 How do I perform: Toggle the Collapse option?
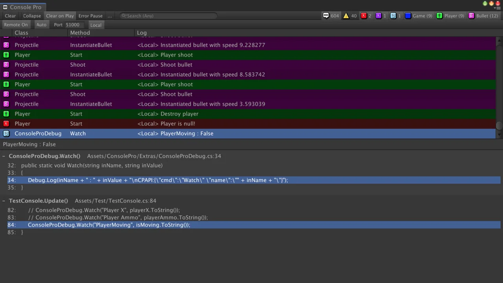[32, 16]
